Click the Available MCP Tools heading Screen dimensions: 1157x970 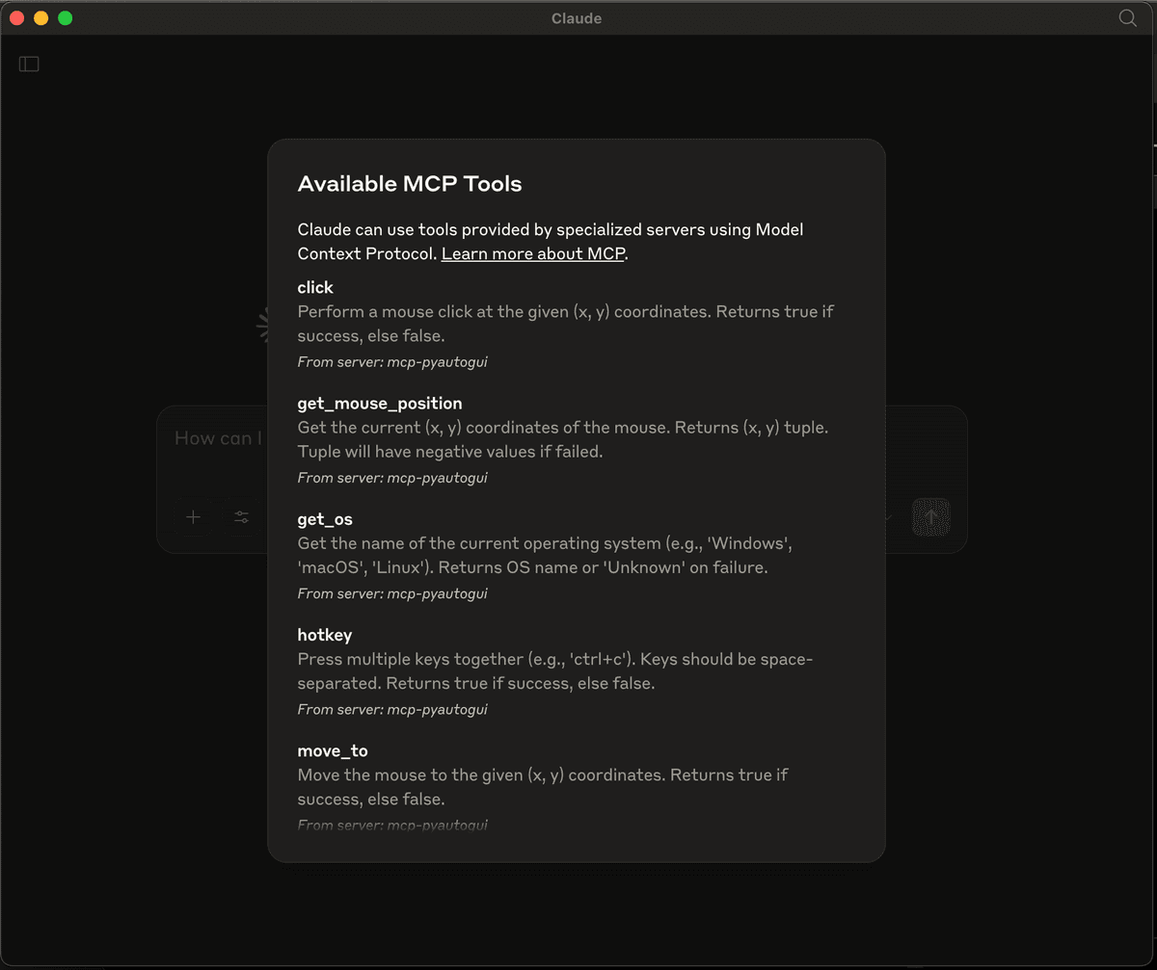[x=410, y=184]
